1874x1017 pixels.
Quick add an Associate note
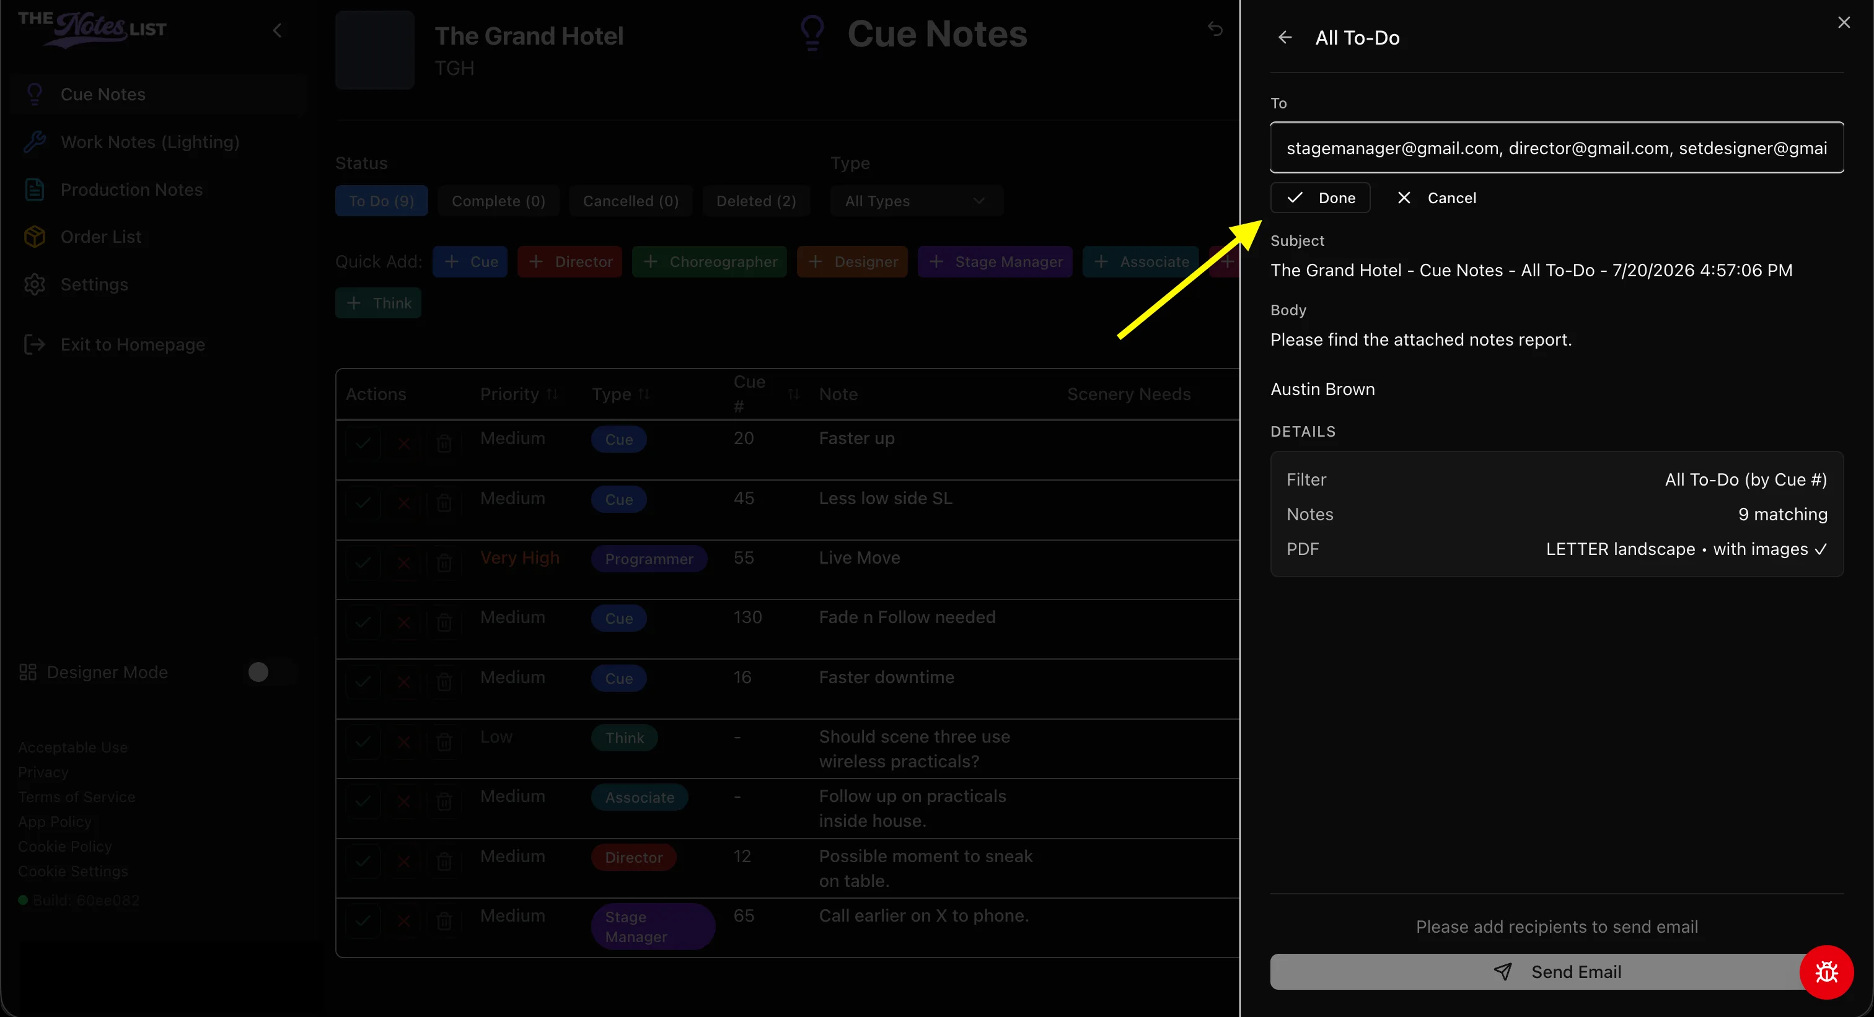tap(1141, 261)
